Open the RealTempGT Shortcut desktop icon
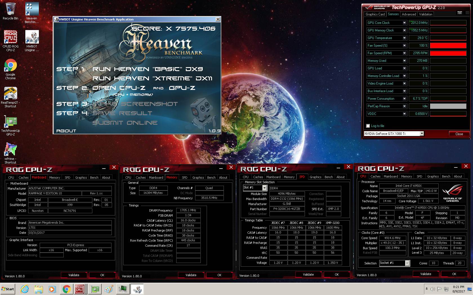The height and width of the screenshot is (295, 473). pos(10,97)
